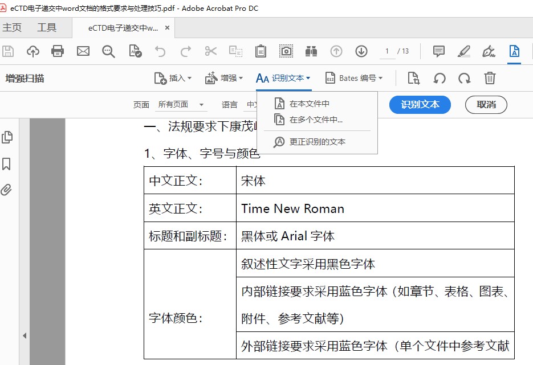Screen dimensions: 533x365
Task: Select 在本文件中 menu option
Action: (x=309, y=104)
